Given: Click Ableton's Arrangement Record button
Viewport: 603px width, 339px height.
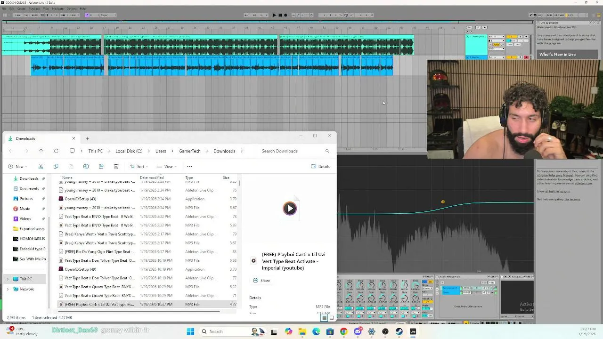Looking at the screenshot, I should (285, 15).
